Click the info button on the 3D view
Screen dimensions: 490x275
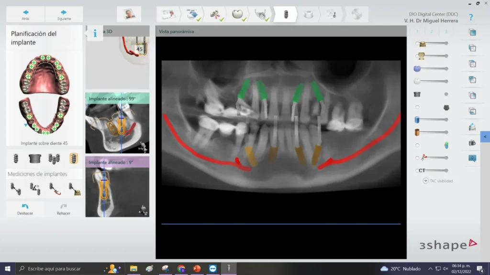[95, 33]
